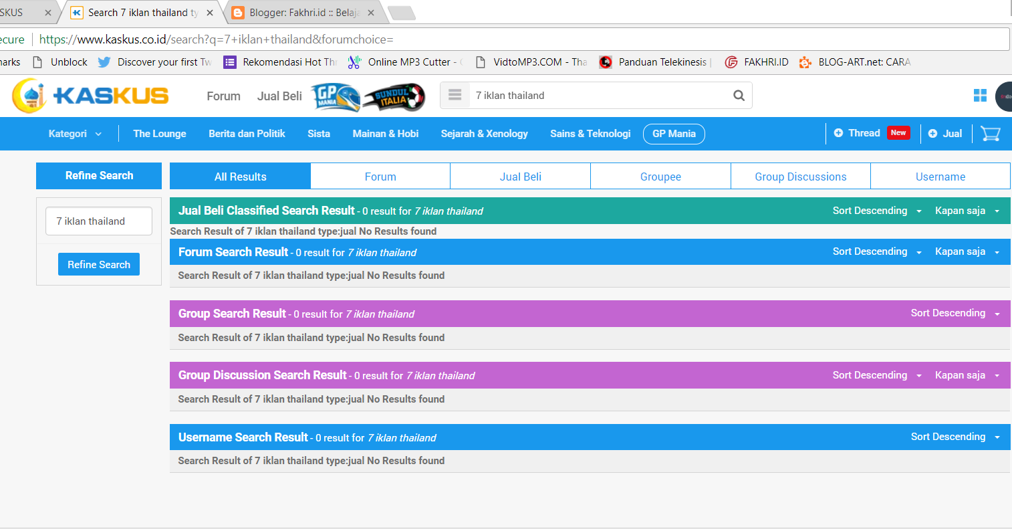Select the Username results tab
The width and height of the screenshot is (1012, 529).
pyautogui.click(x=940, y=177)
